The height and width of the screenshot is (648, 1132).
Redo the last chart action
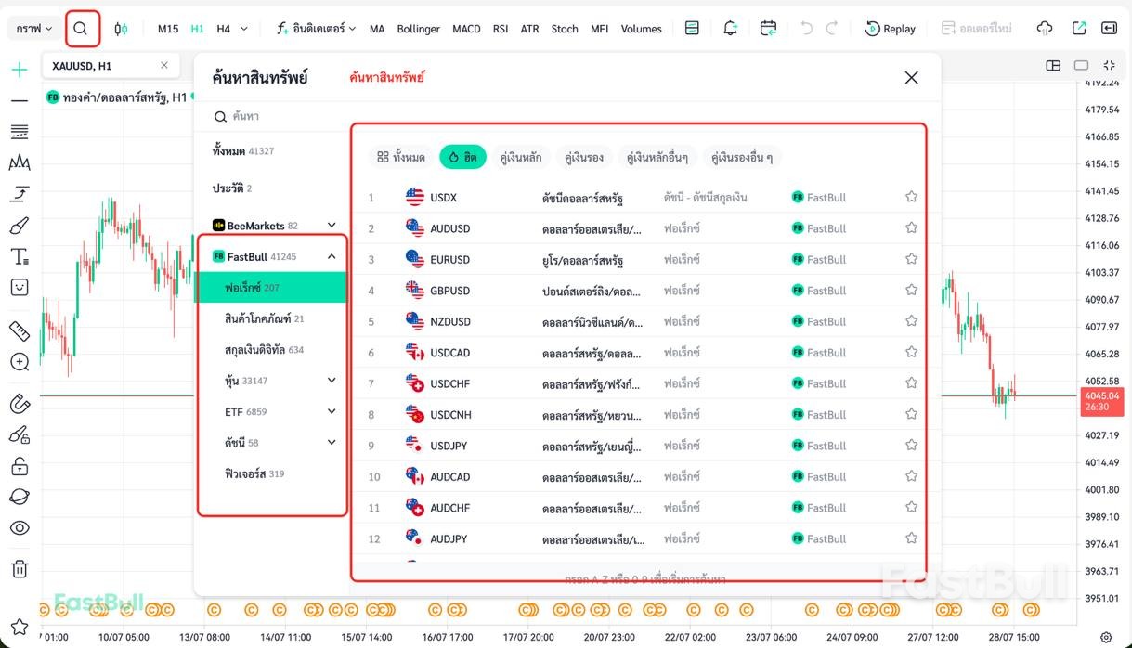[x=832, y=29]
